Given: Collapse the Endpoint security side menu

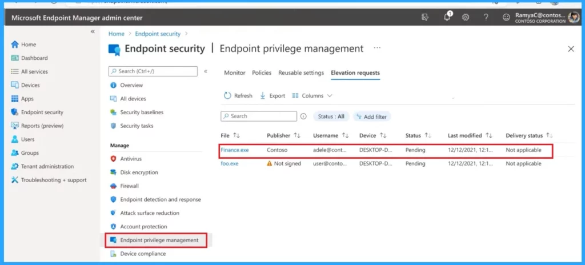Looking at the screenshot, I should point(205,71).
